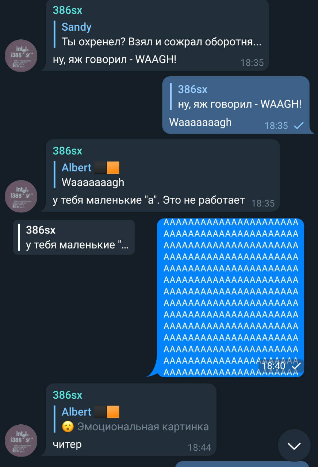The height and width of the screenshot is (467, 318).
Task: Tap 386sx sender name above WAAGH message
Action: point(68,10)
